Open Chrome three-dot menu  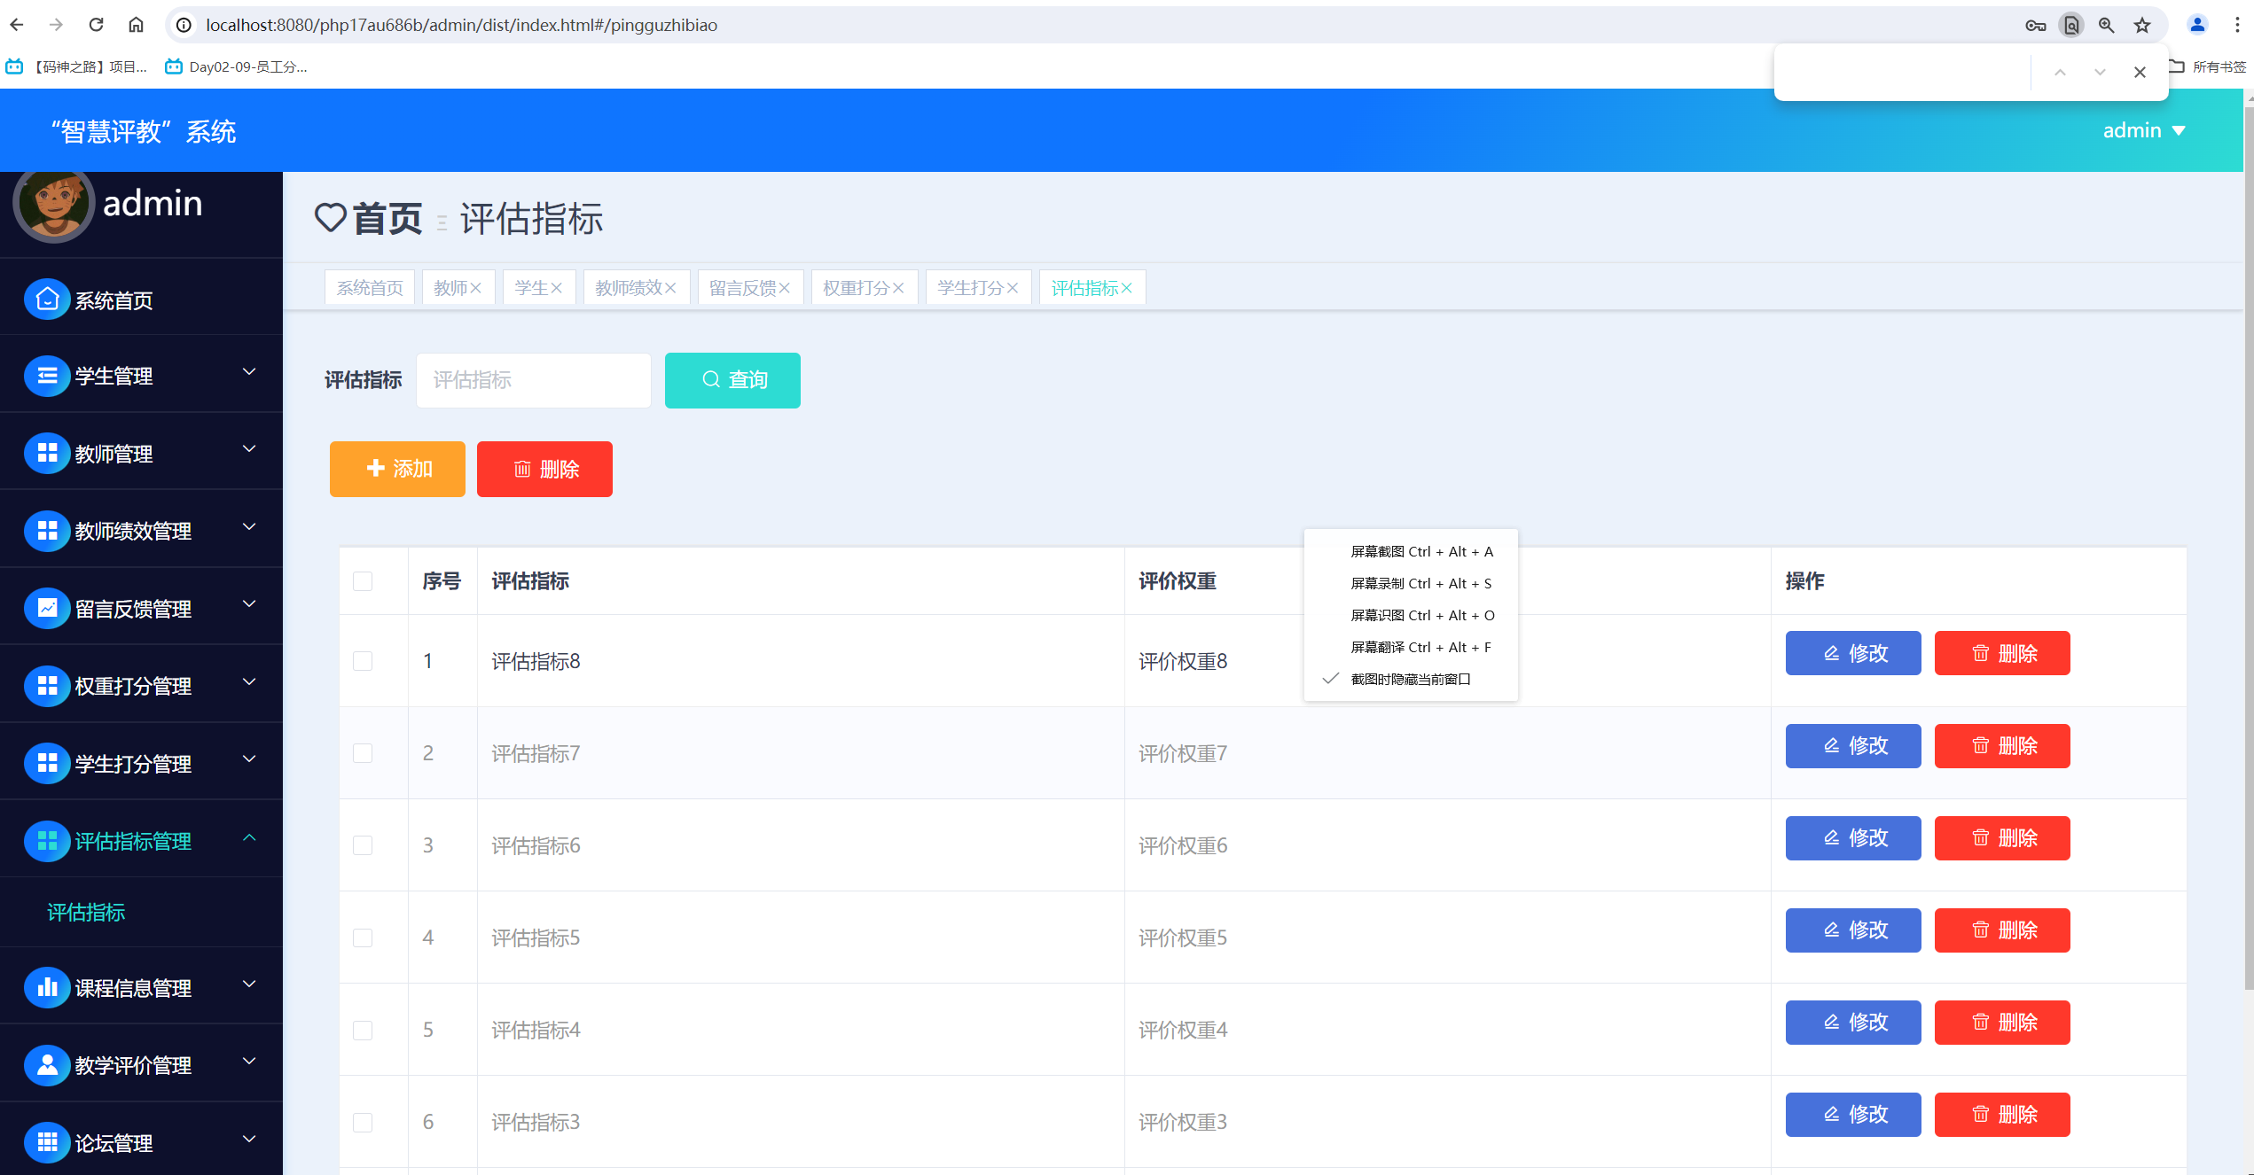click(2237, 25)
